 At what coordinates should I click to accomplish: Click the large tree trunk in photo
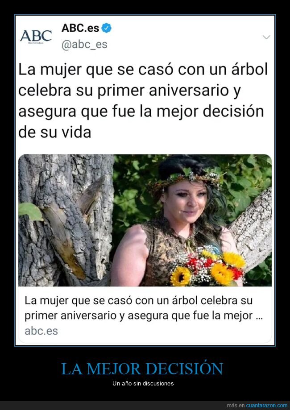(66, 220)
